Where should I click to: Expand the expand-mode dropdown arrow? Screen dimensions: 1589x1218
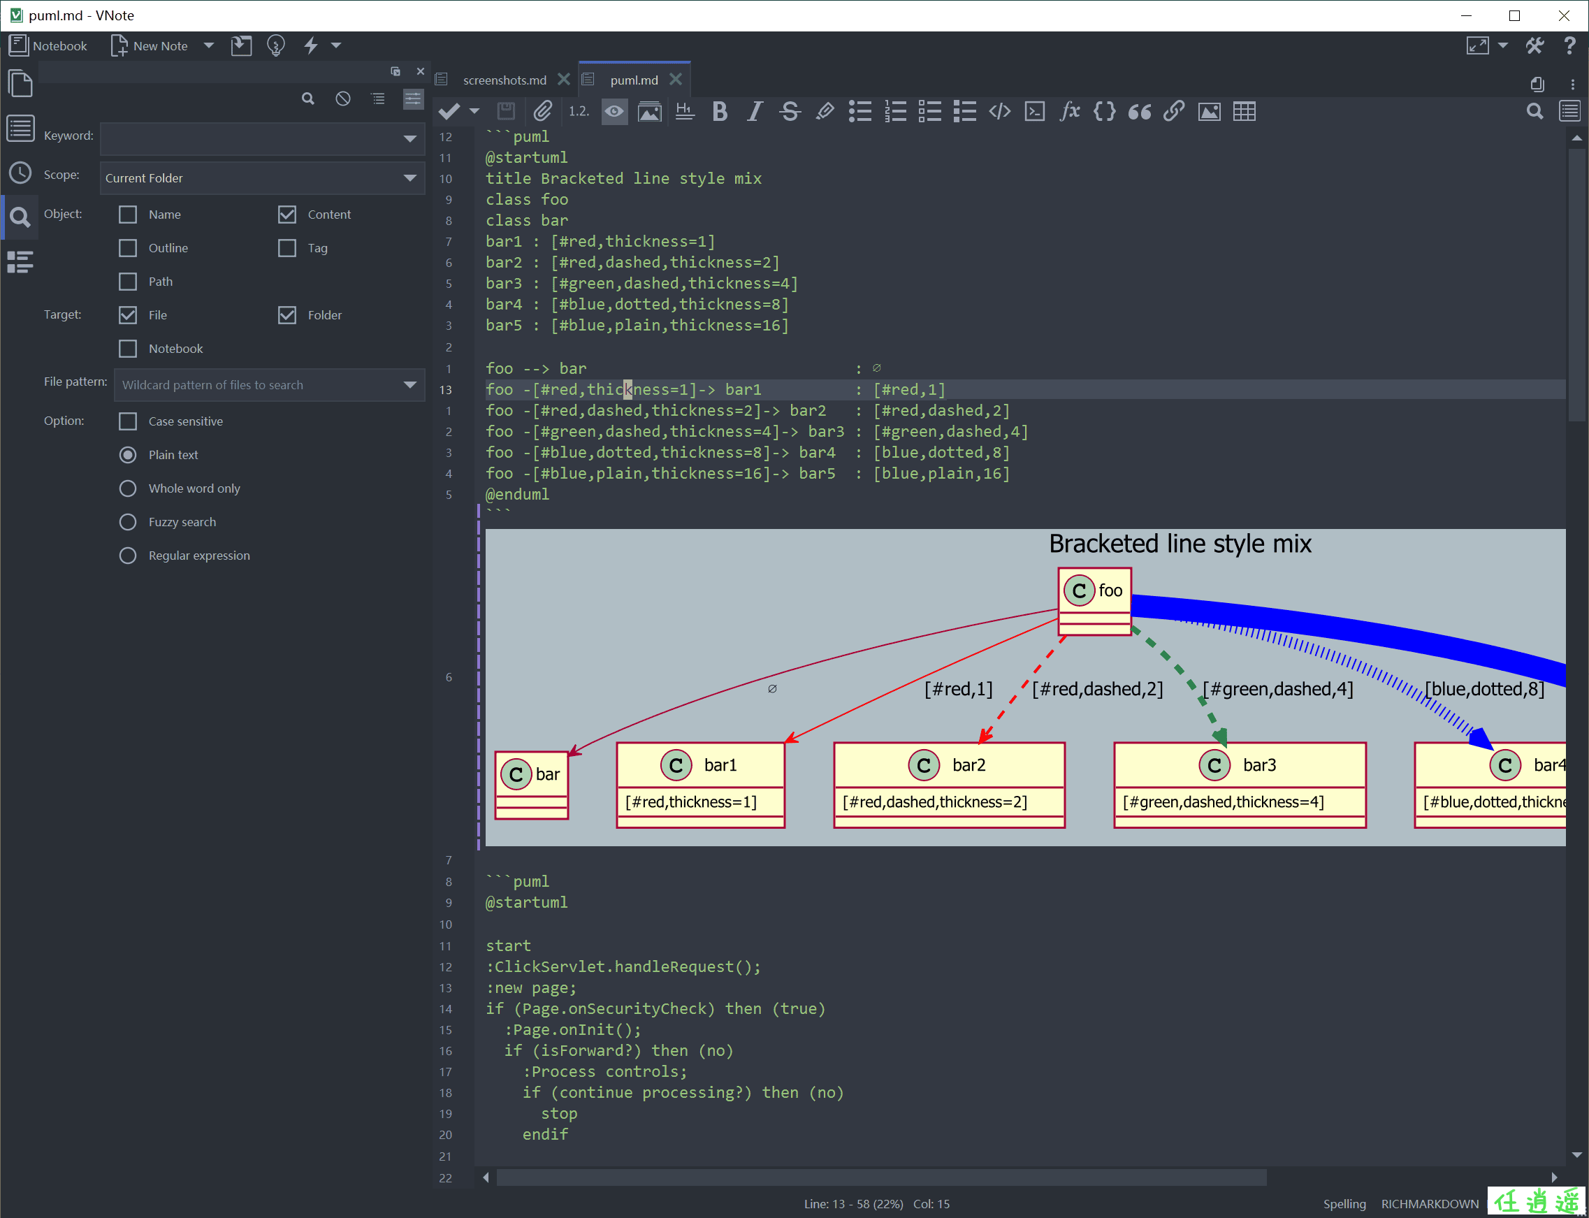click(1504, 45)
